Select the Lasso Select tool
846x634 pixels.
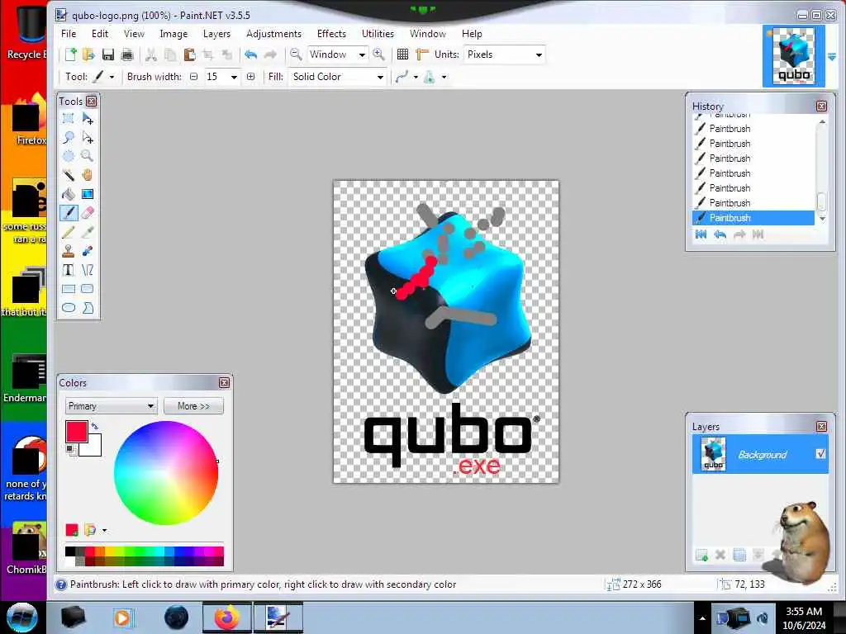click(x=69, y=138)
